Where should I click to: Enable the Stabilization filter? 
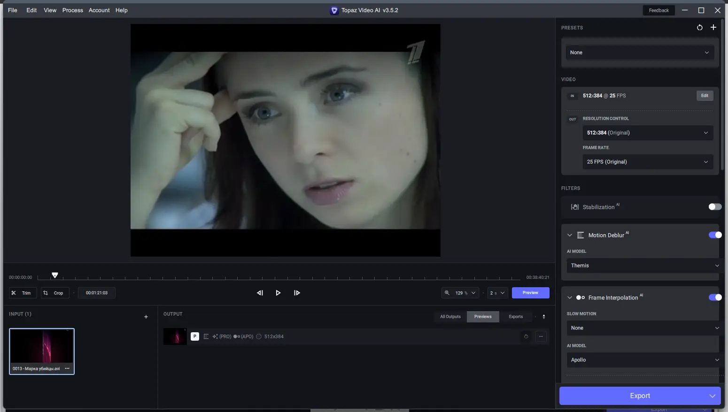[714, 207]
